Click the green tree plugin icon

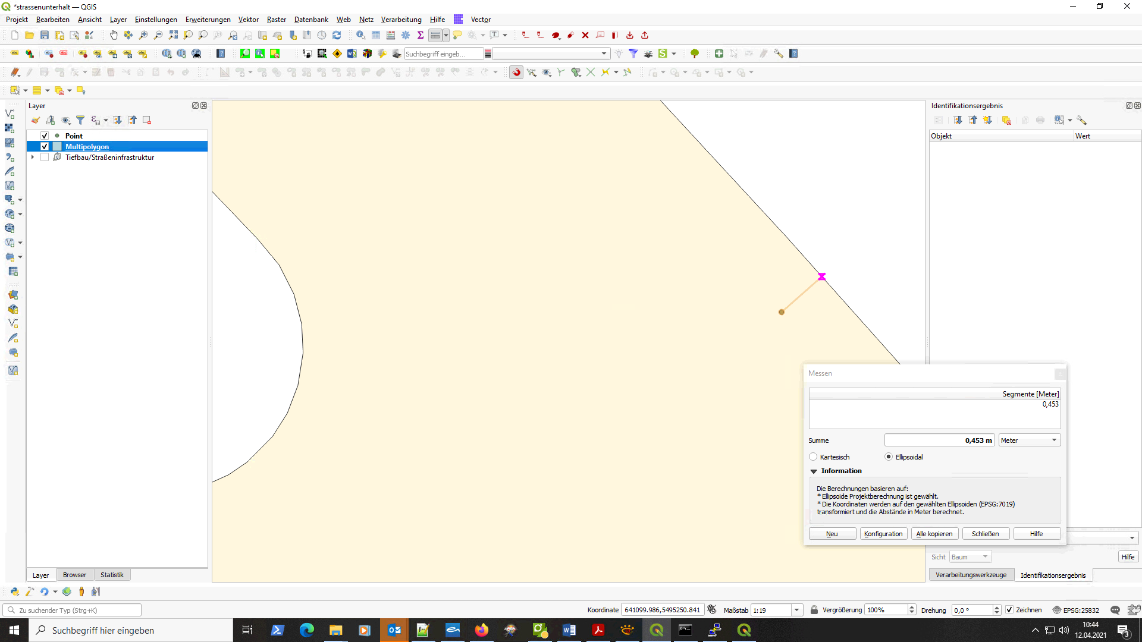coord(695,53)
